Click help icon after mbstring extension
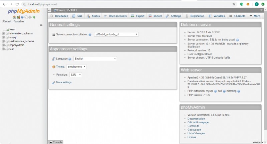 tap(239, 91)
